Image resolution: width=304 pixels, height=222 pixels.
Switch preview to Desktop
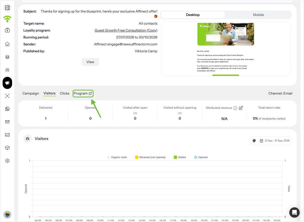point(193,15)
